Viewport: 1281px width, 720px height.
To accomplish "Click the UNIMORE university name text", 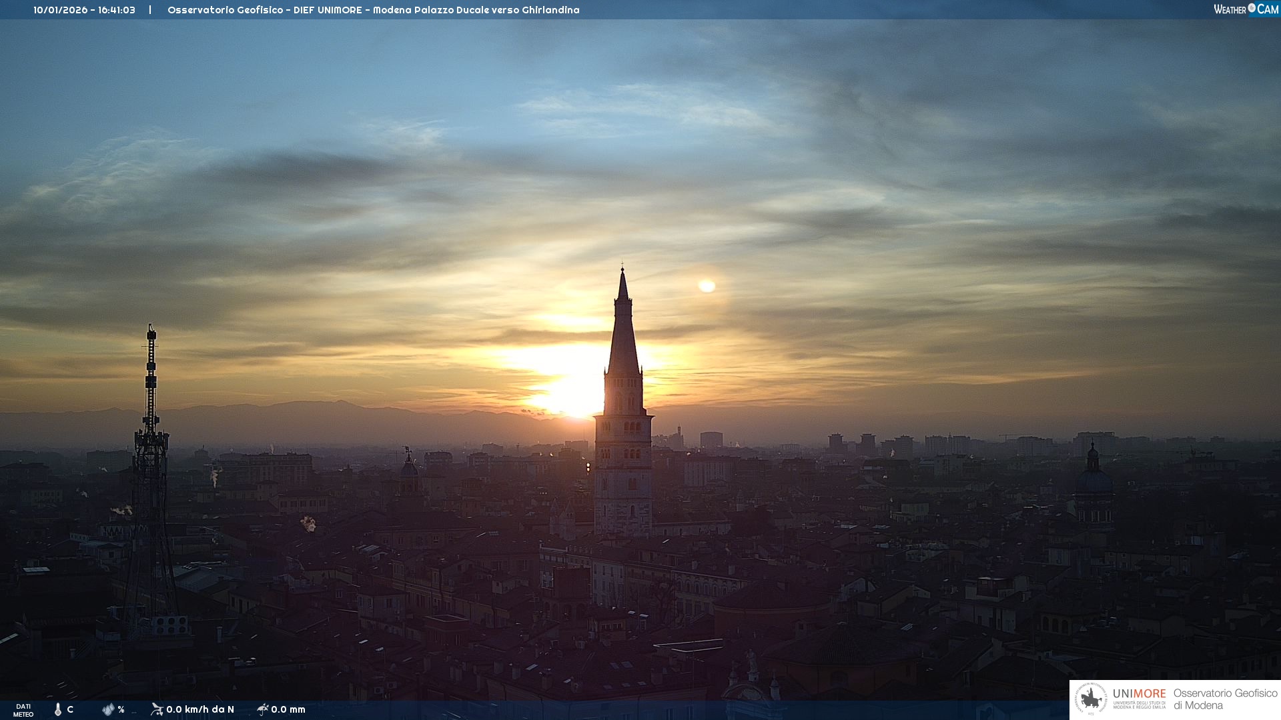I will pyautogui.click(x=1139, y=694).
